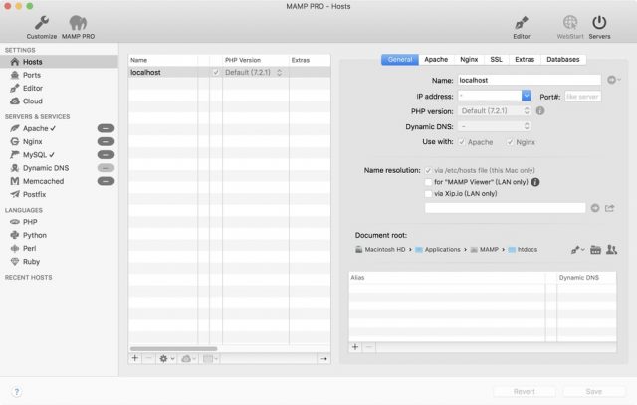The image size is (637, 405).
Task: Share the Xip.io URL icon
Action: 610,208
